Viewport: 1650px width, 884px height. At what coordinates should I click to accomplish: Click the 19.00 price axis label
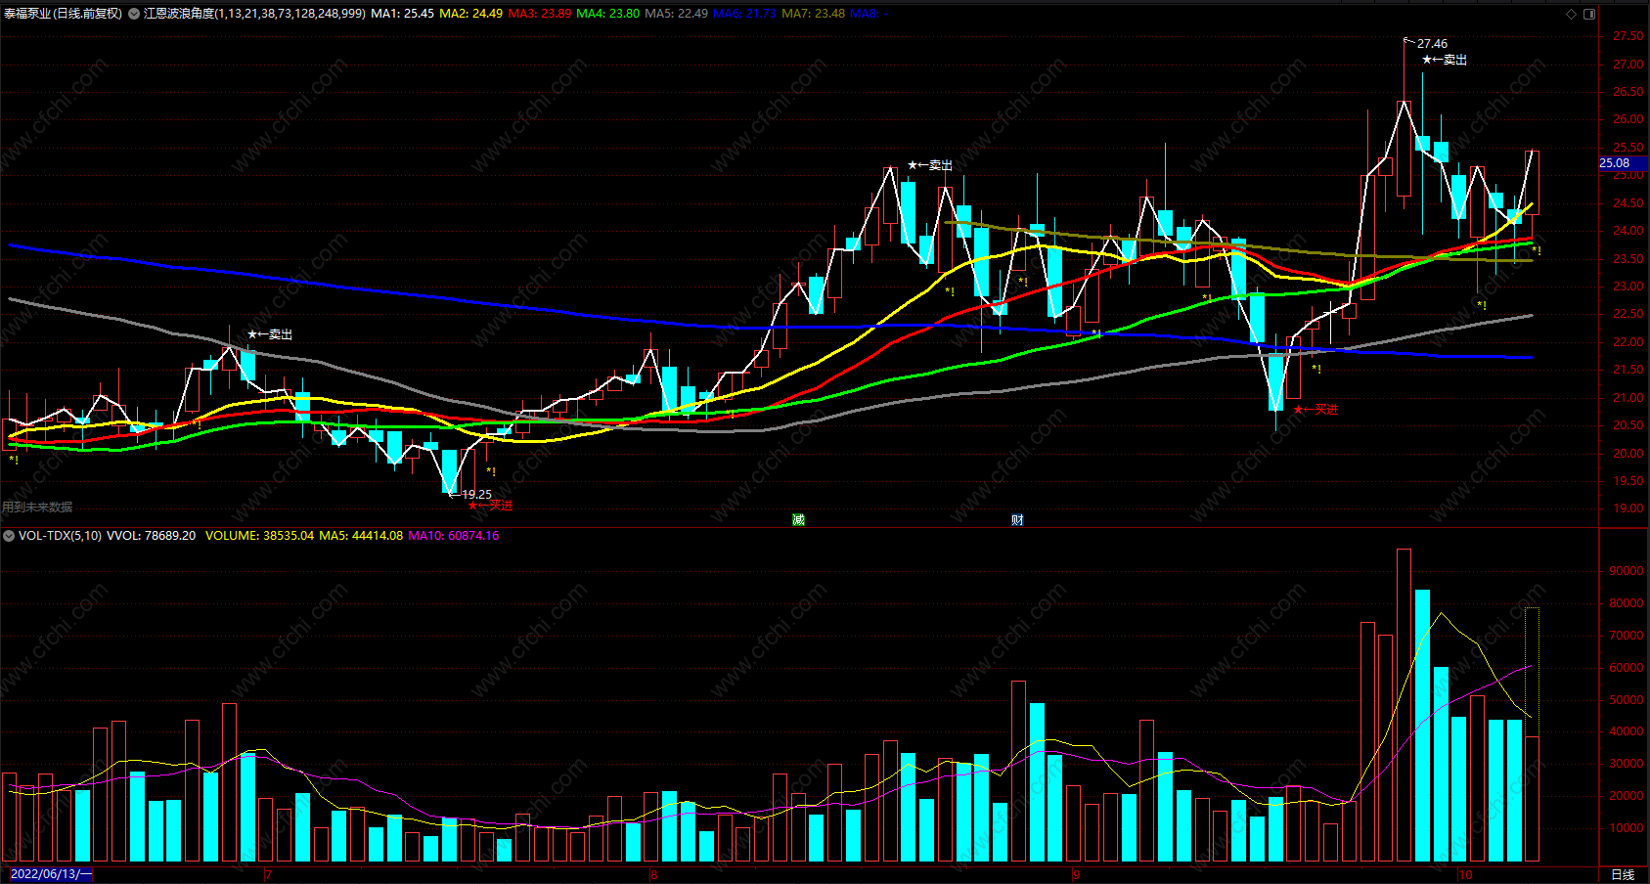pos(1628,508)
